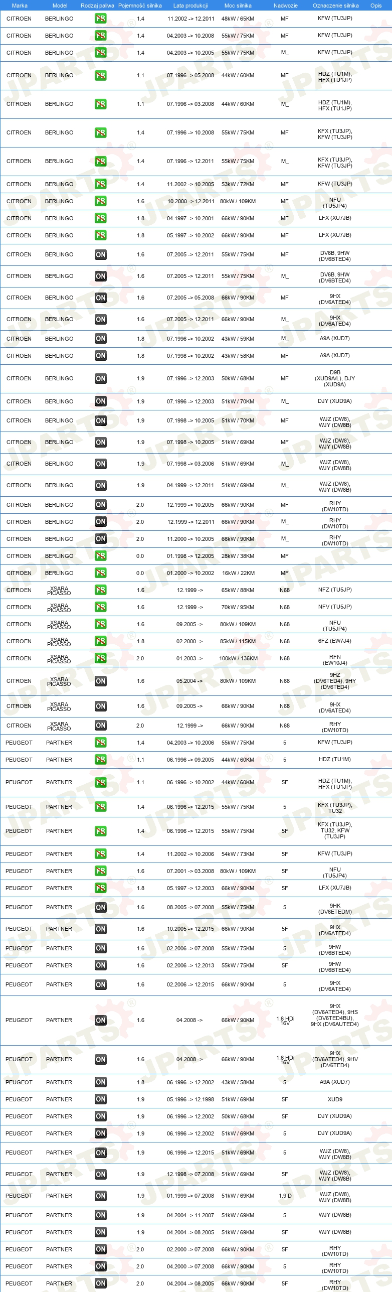
Task: Click the 04.2004 -> 11.2007 production date cell
Action: coord(190,1215)
